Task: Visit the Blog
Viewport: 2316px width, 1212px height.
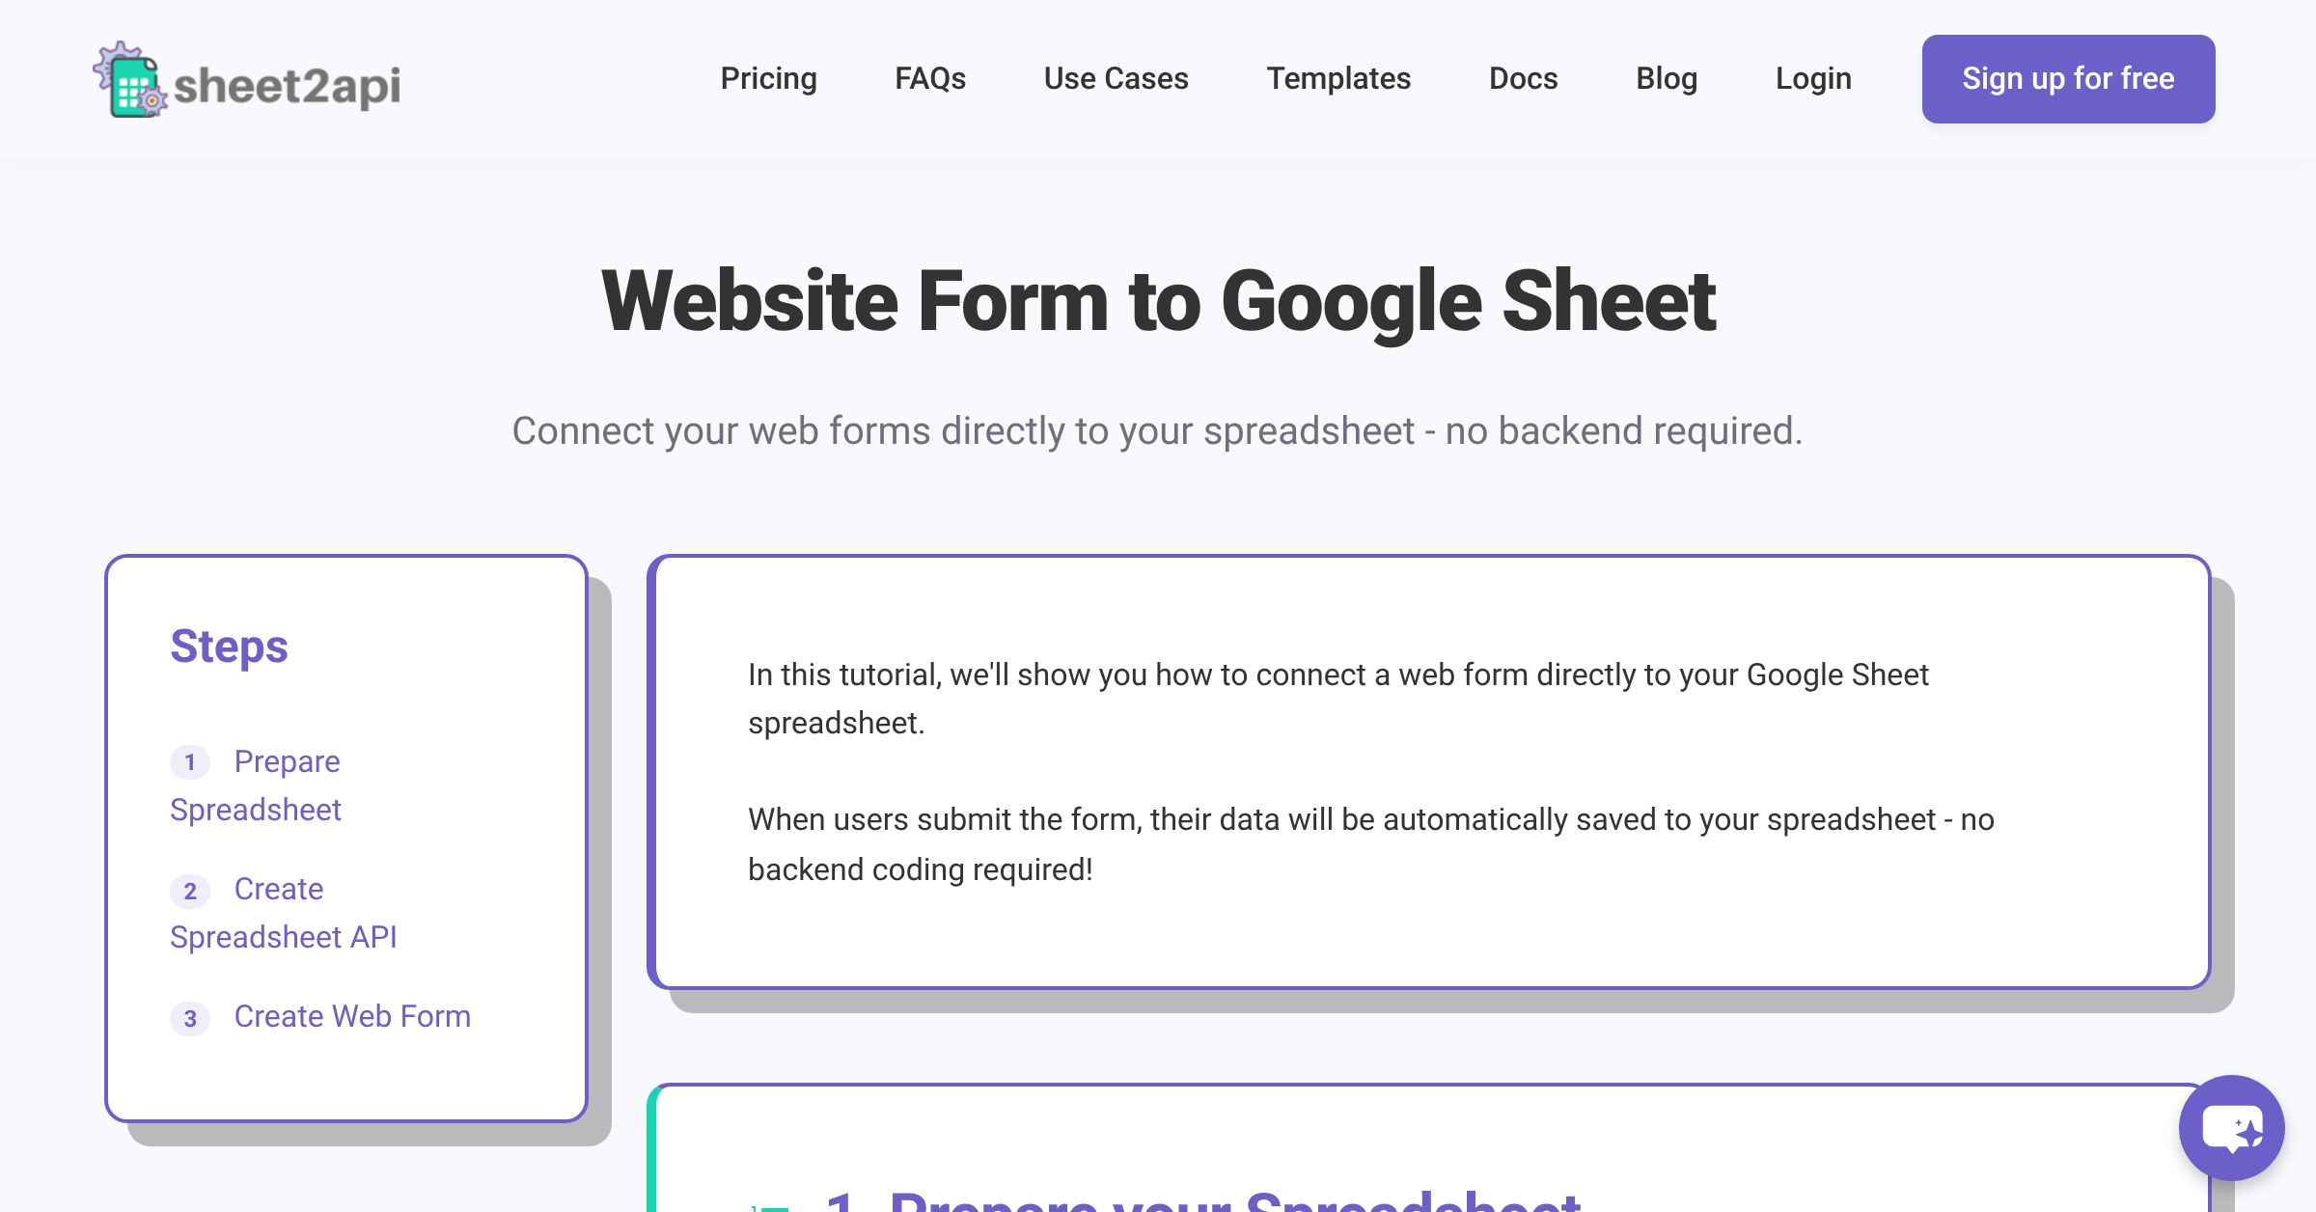Action: (1667, 78)
